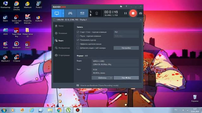The width and height of the screenshot is (202, 113).
Task: Collapse the settings panel chevron
Action: click(x=140, y=20)
